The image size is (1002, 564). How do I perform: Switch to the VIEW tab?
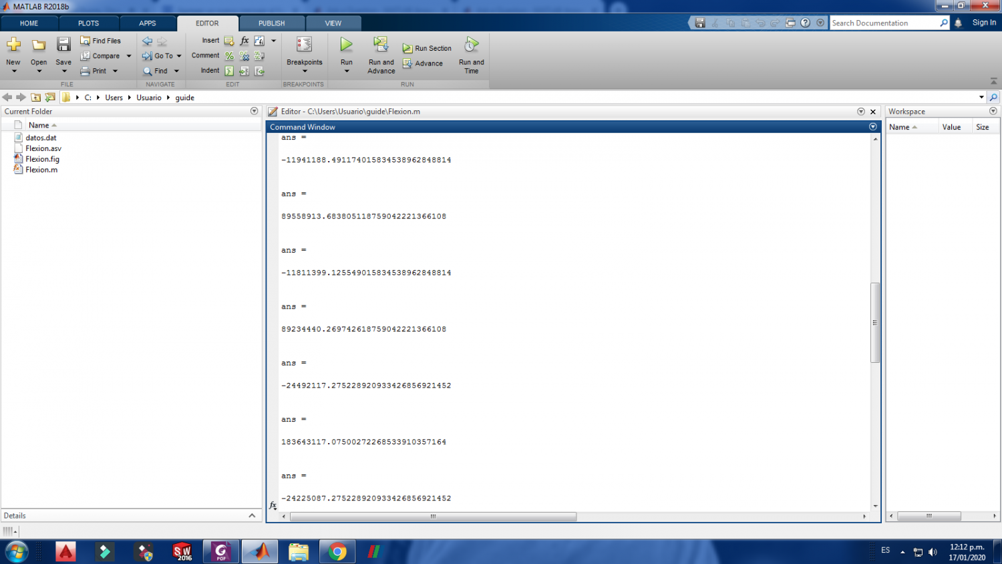coord(333,23)
